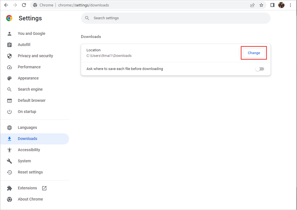
Task: Open the Performance settings page
Action: click(29, 67)
